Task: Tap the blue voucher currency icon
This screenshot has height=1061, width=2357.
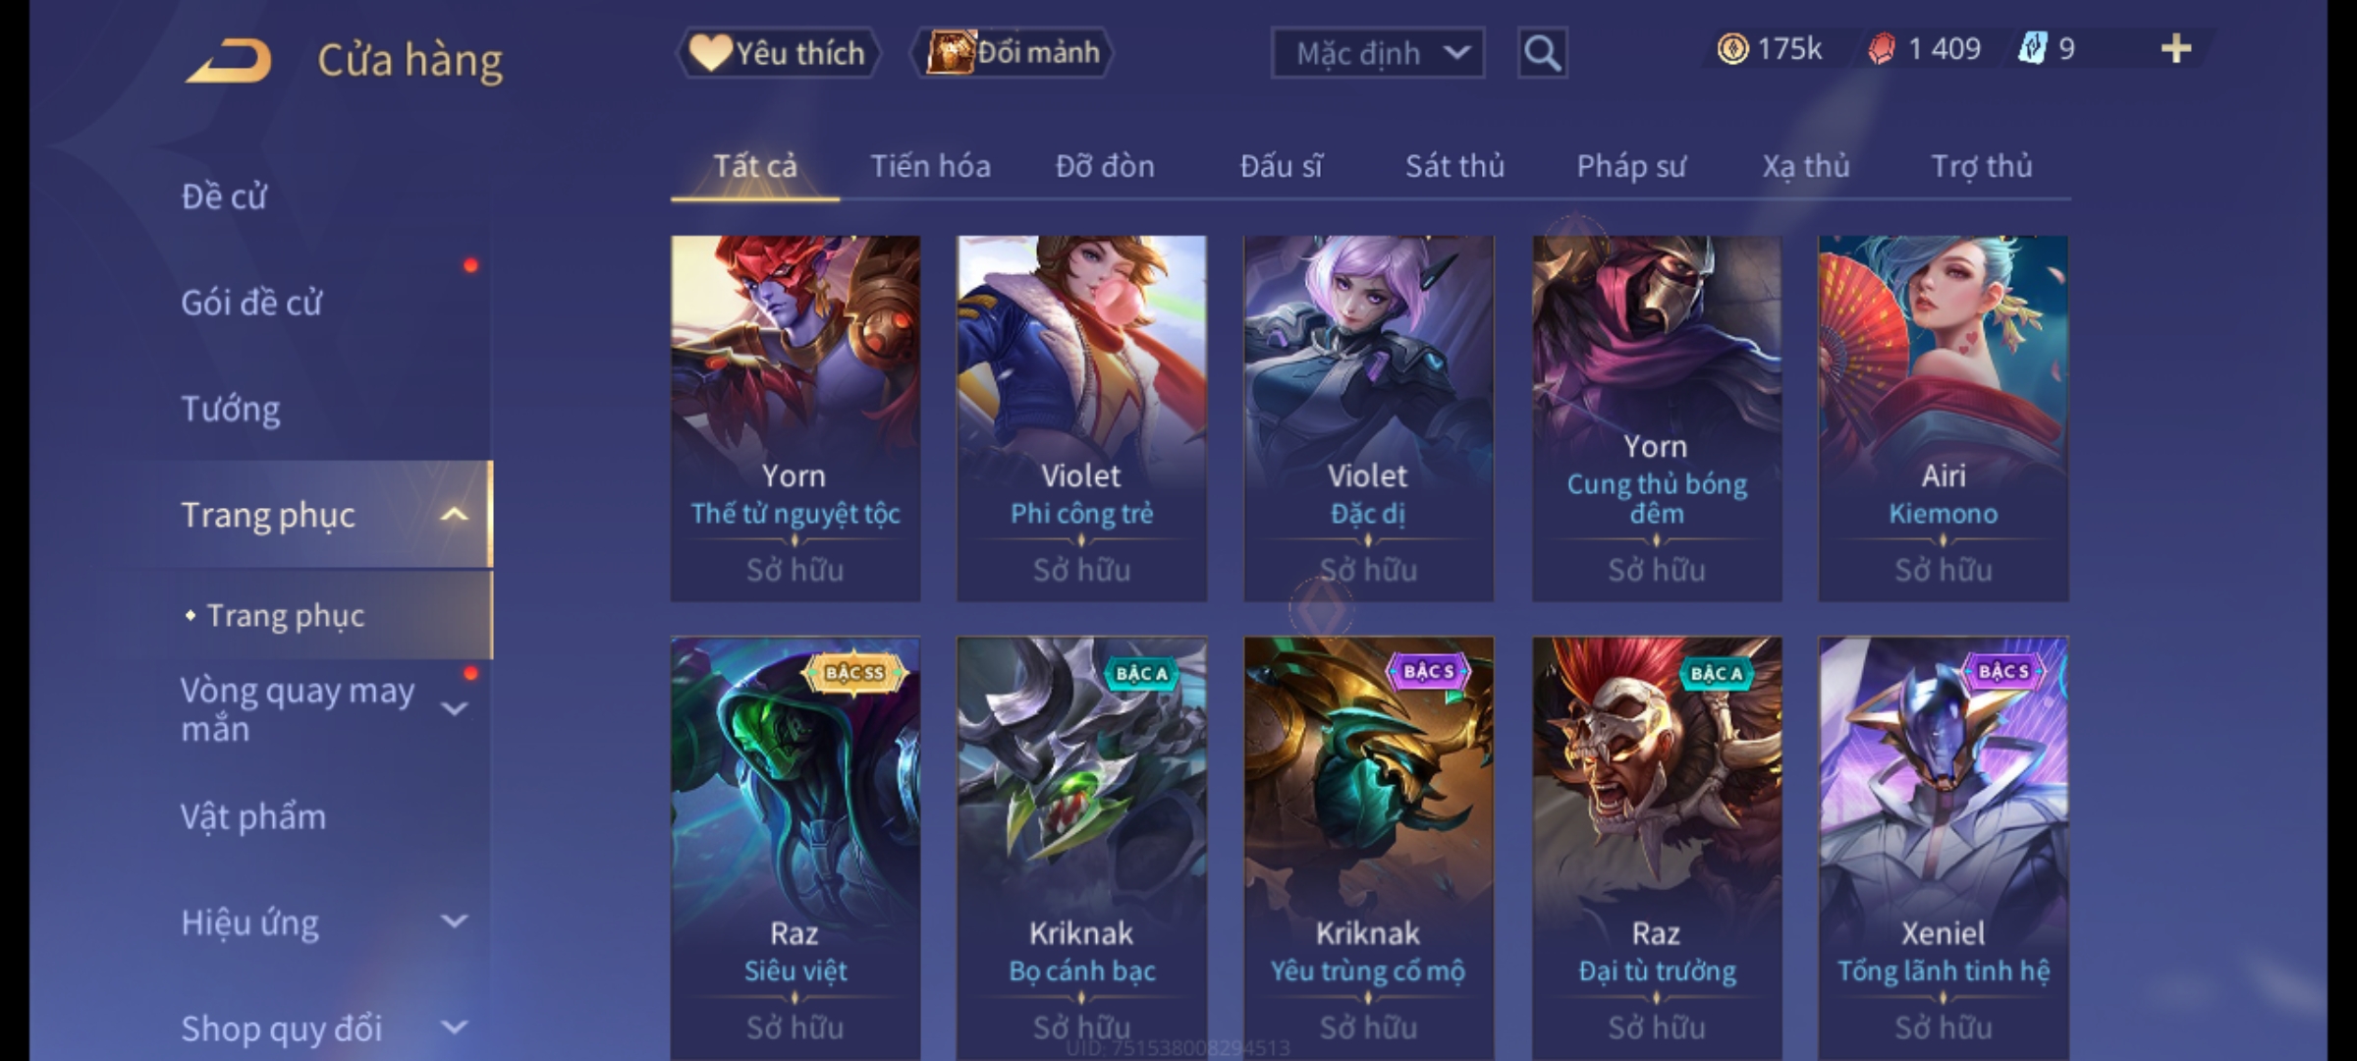Action: coord(2031,49)
